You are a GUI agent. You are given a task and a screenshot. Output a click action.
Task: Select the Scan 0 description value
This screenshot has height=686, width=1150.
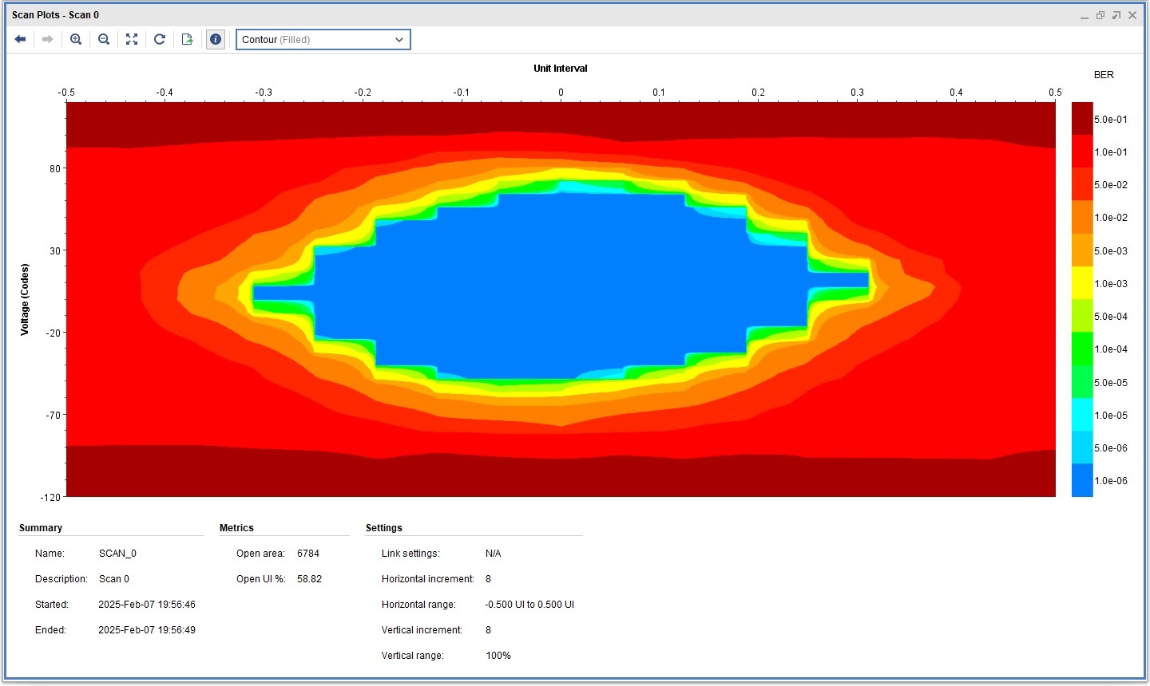(x=114, y=579)
